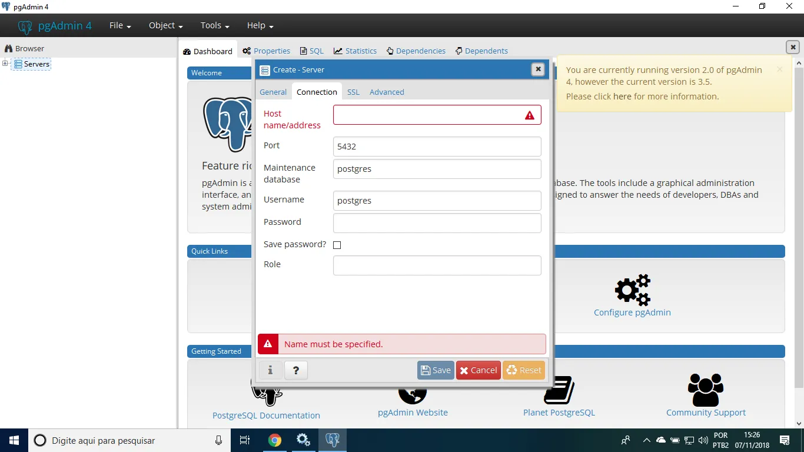Open the File menu dropdown
The image size is (804, 452).
120,25
